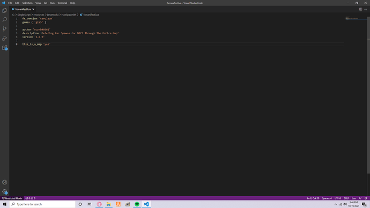Open the Edit menu
The image size is (370, 208).
click(17, 3)
